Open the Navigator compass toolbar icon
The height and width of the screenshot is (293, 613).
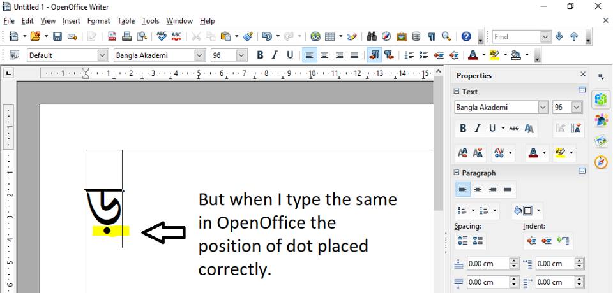[x=386, y=37]
